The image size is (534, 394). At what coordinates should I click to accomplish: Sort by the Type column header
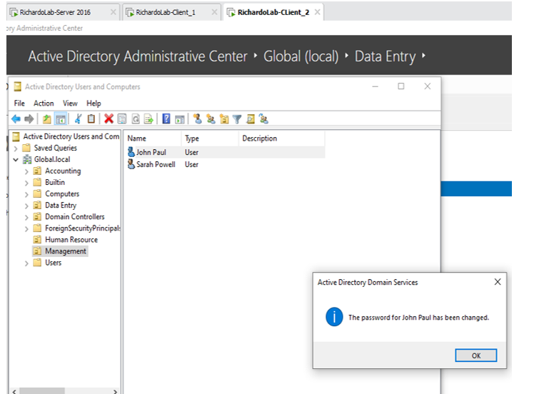pos(210,138)
